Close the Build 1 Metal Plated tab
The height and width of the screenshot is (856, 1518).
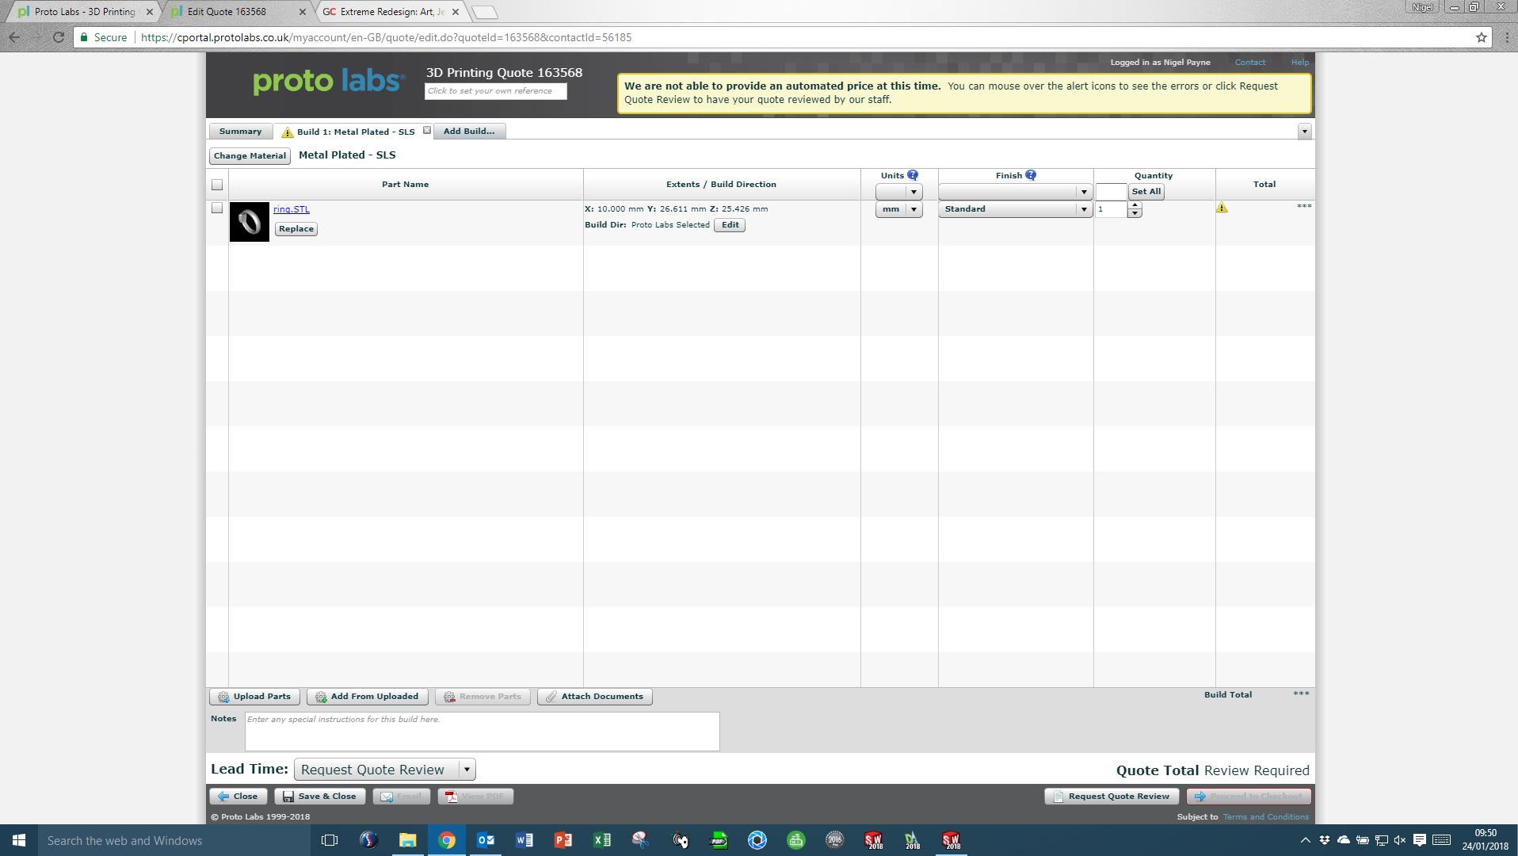[x=427, y=130]
